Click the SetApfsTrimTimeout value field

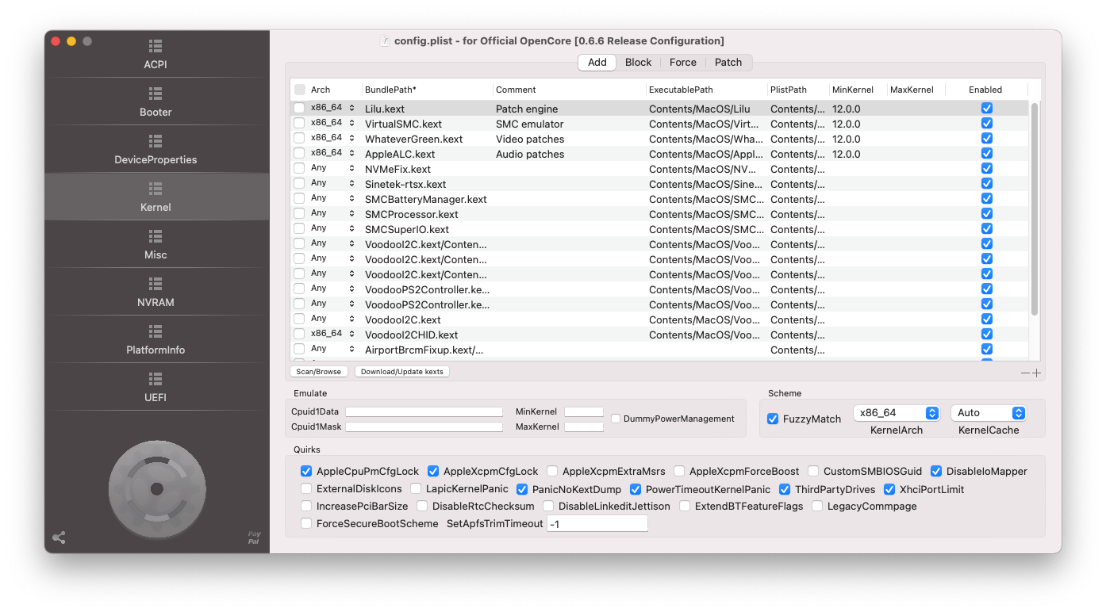point(597,524)
